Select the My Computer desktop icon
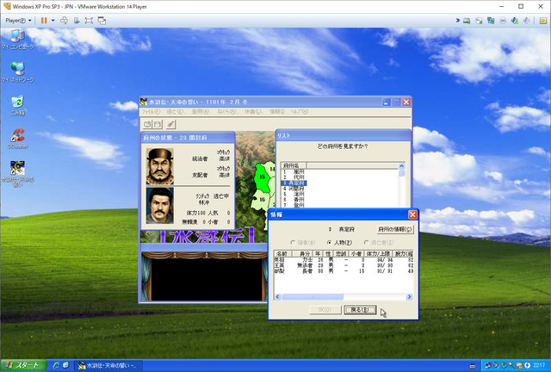The height and width of the screenshot is (372, 551). click(x=17, y=40)
